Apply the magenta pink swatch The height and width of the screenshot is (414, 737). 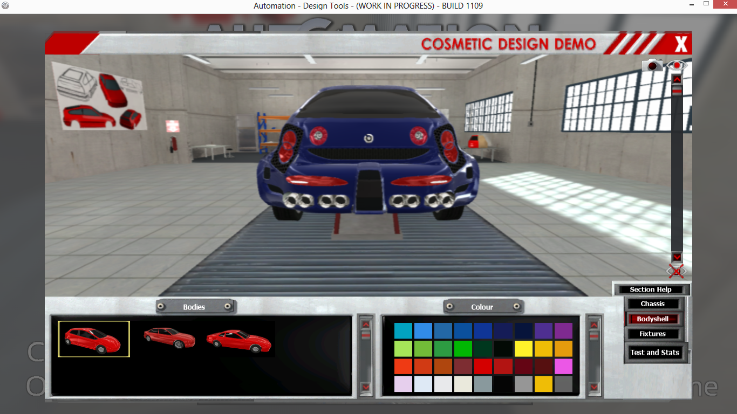pos(563,367)
